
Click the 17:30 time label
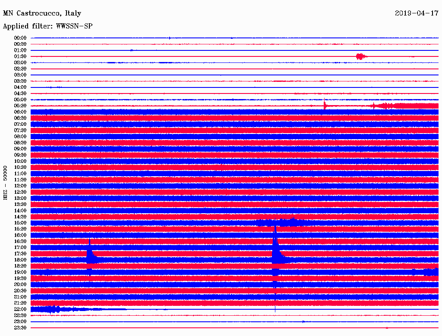[x=20, y=254]
